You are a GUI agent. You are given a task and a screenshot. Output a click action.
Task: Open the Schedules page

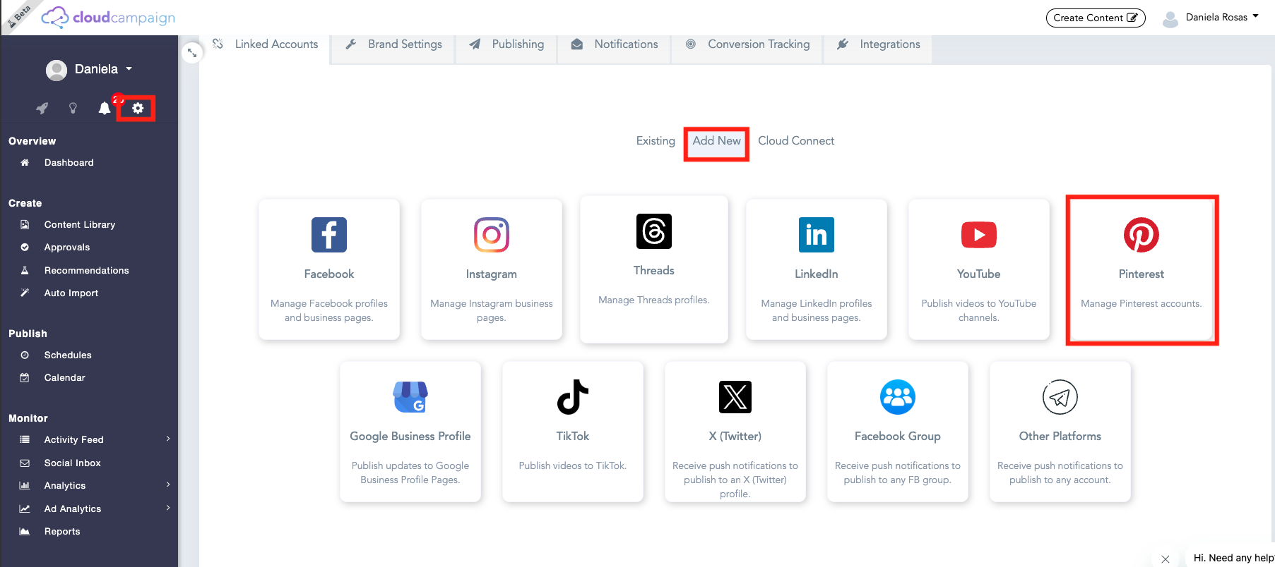pos(68,355)
